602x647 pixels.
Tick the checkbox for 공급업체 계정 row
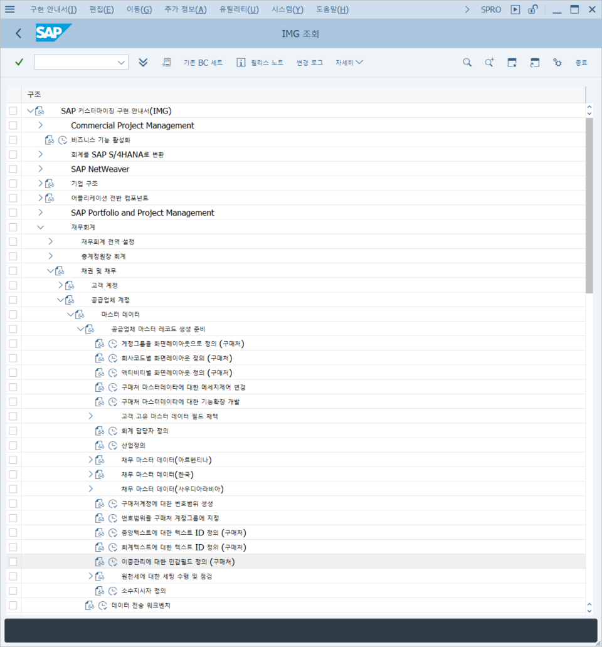13,300
